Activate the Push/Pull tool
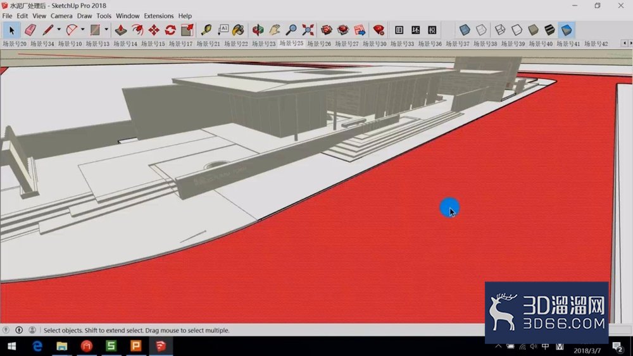The height and width of the screenshot is (356, 633). (121, 30)
